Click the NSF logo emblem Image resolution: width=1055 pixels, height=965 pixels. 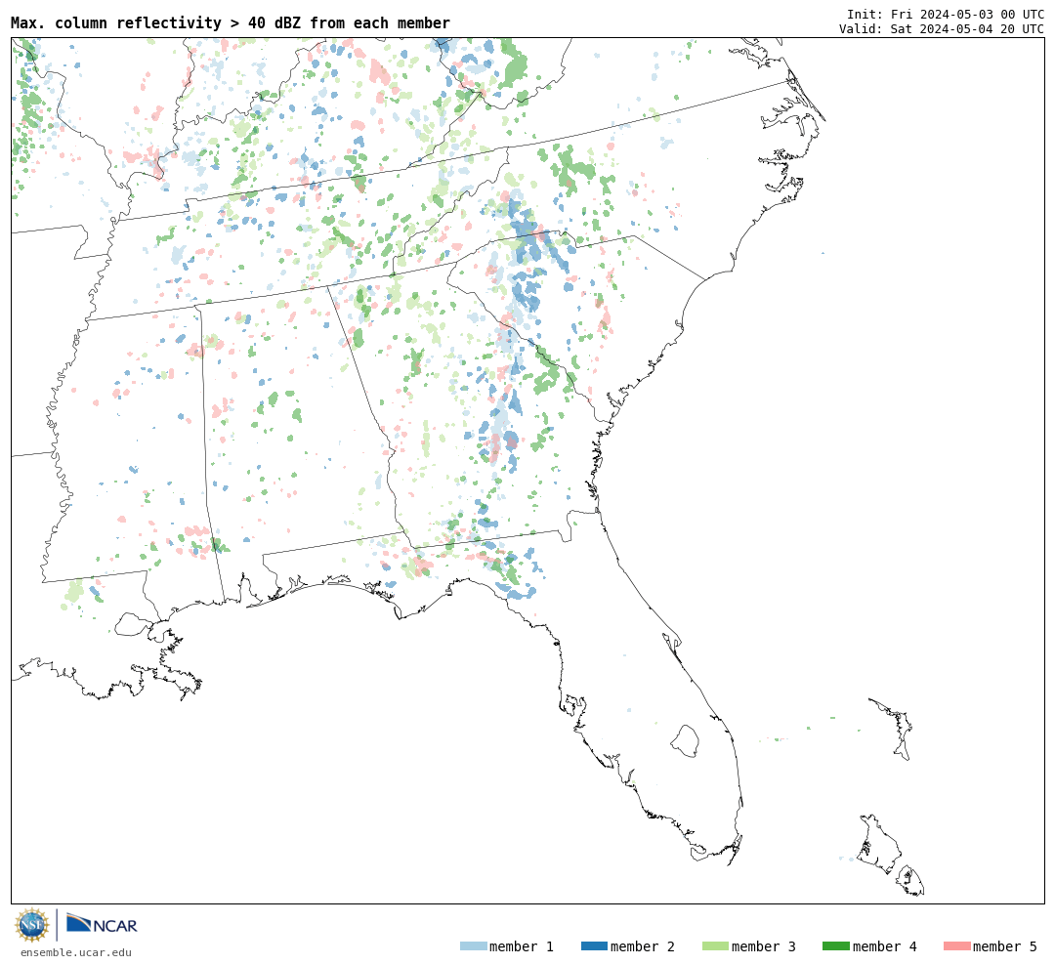click(32, 925)
